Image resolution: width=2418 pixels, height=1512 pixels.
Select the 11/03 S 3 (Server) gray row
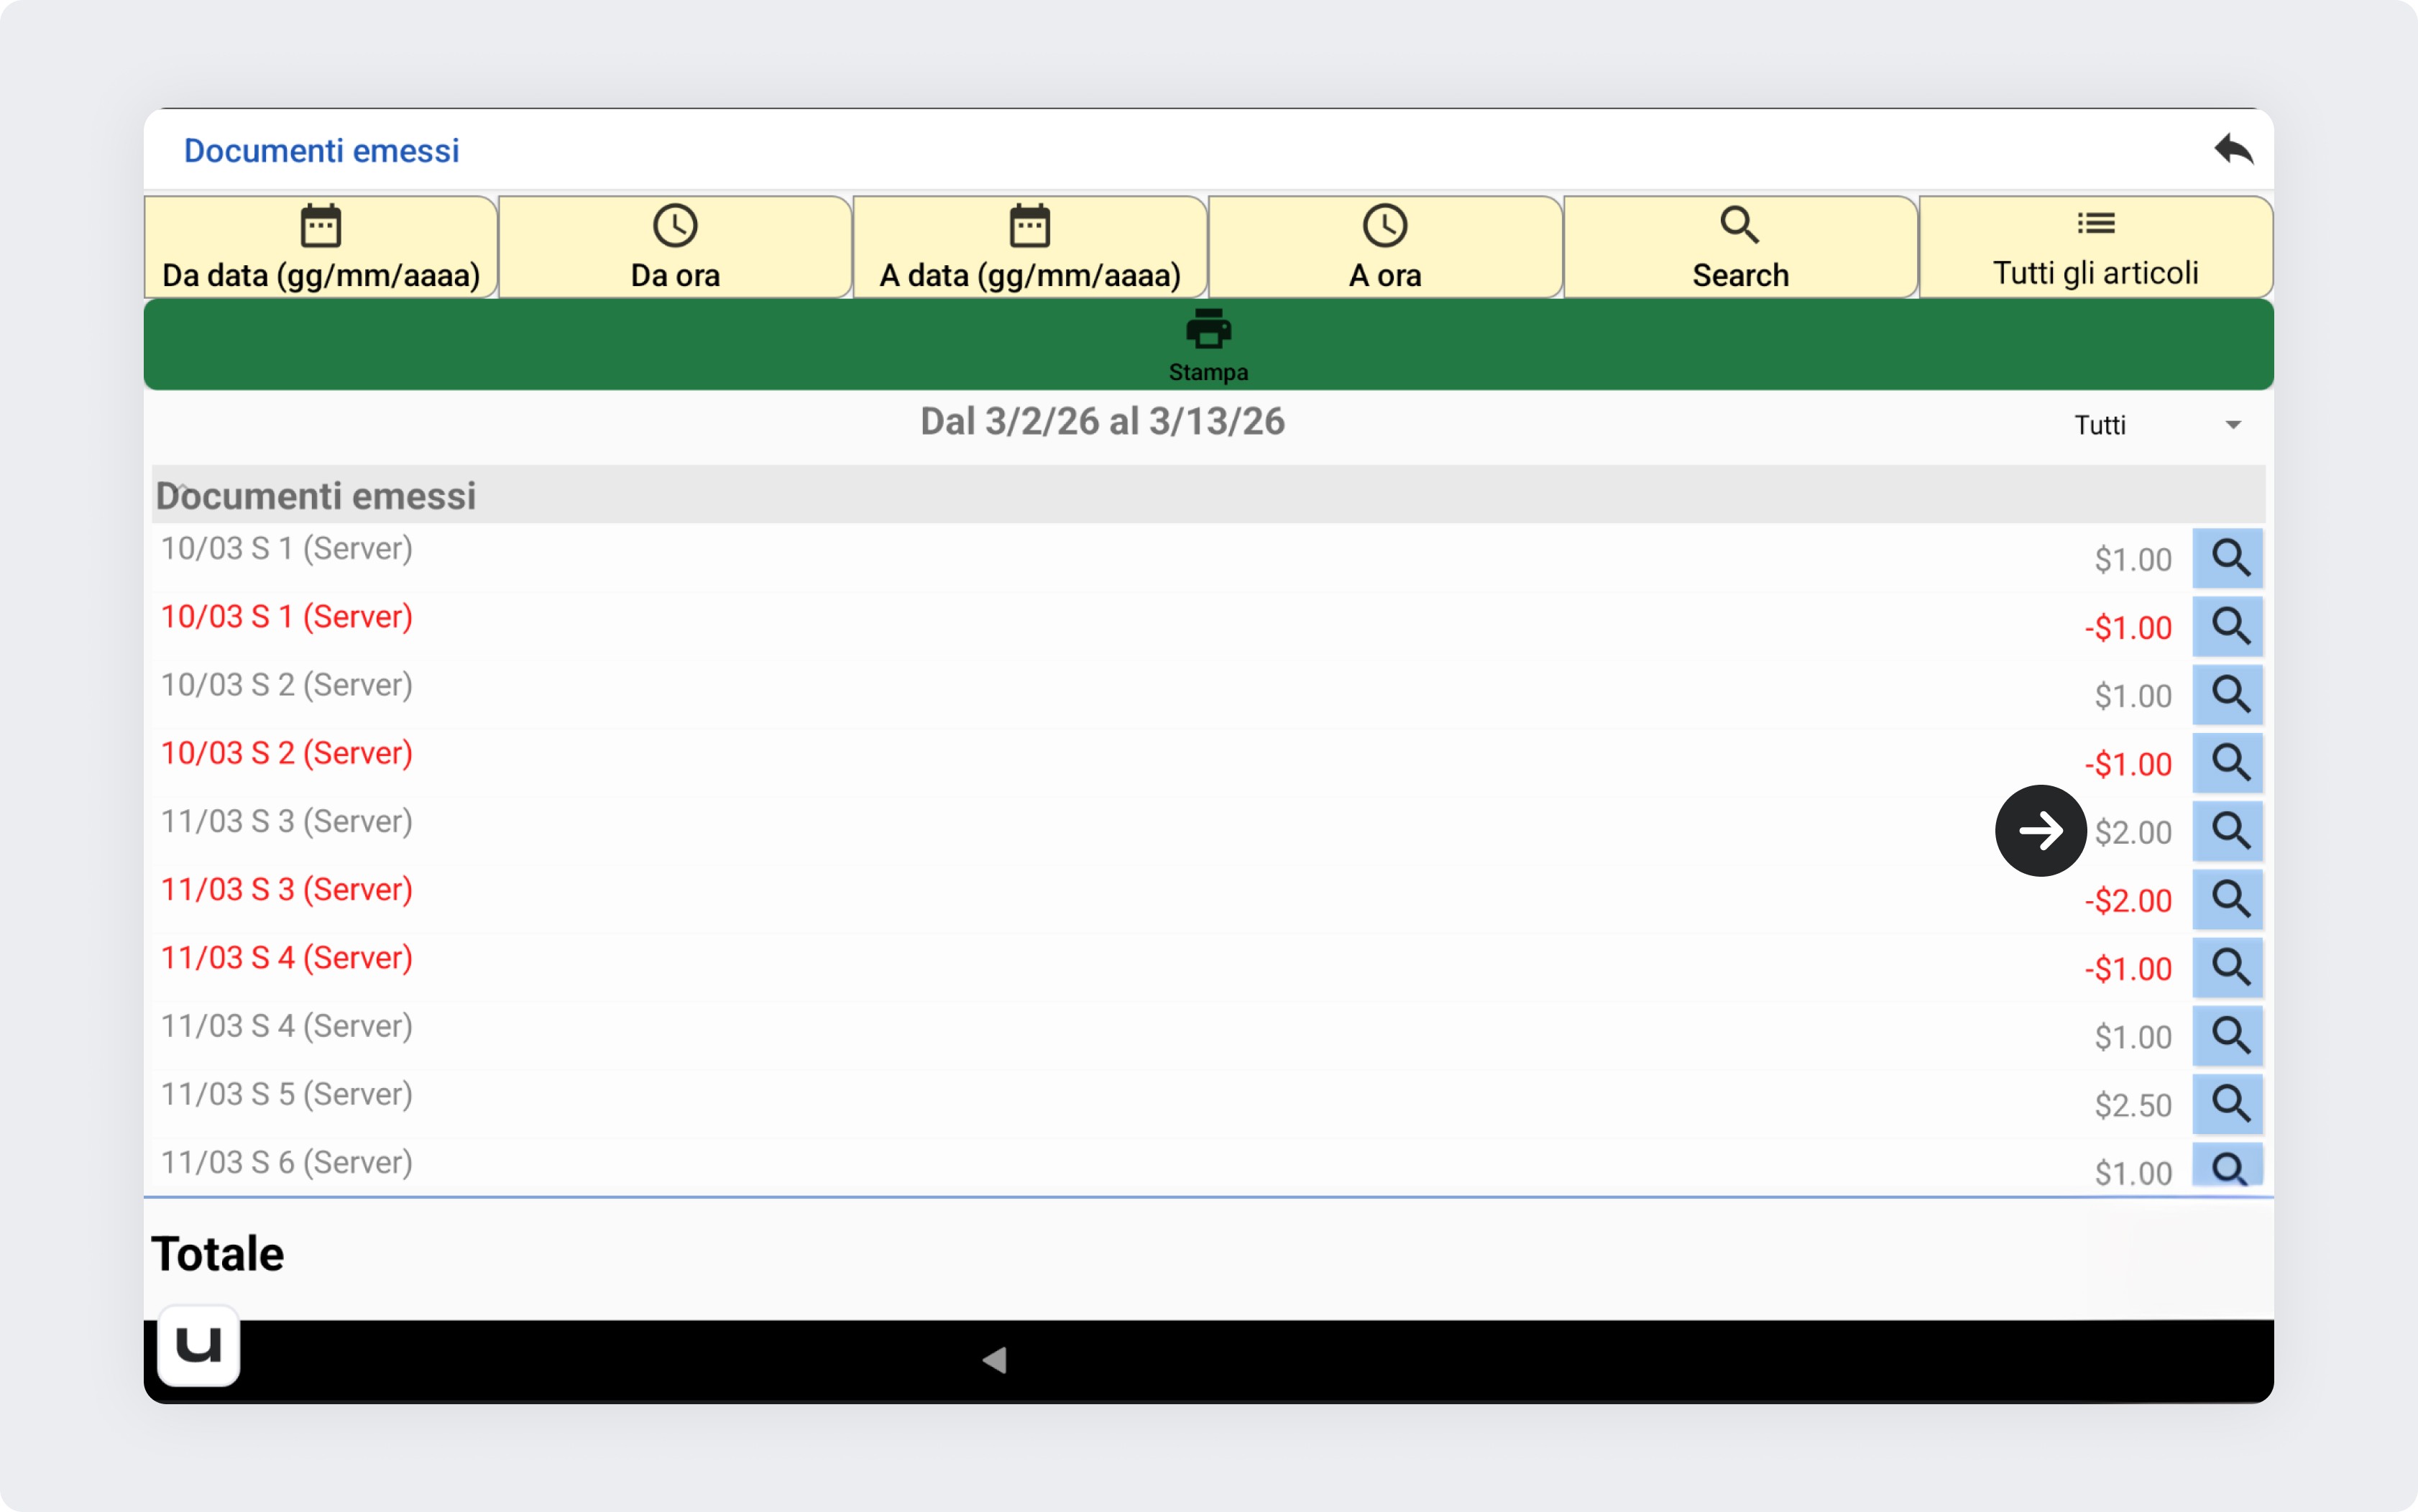click(x=287, y=822)
